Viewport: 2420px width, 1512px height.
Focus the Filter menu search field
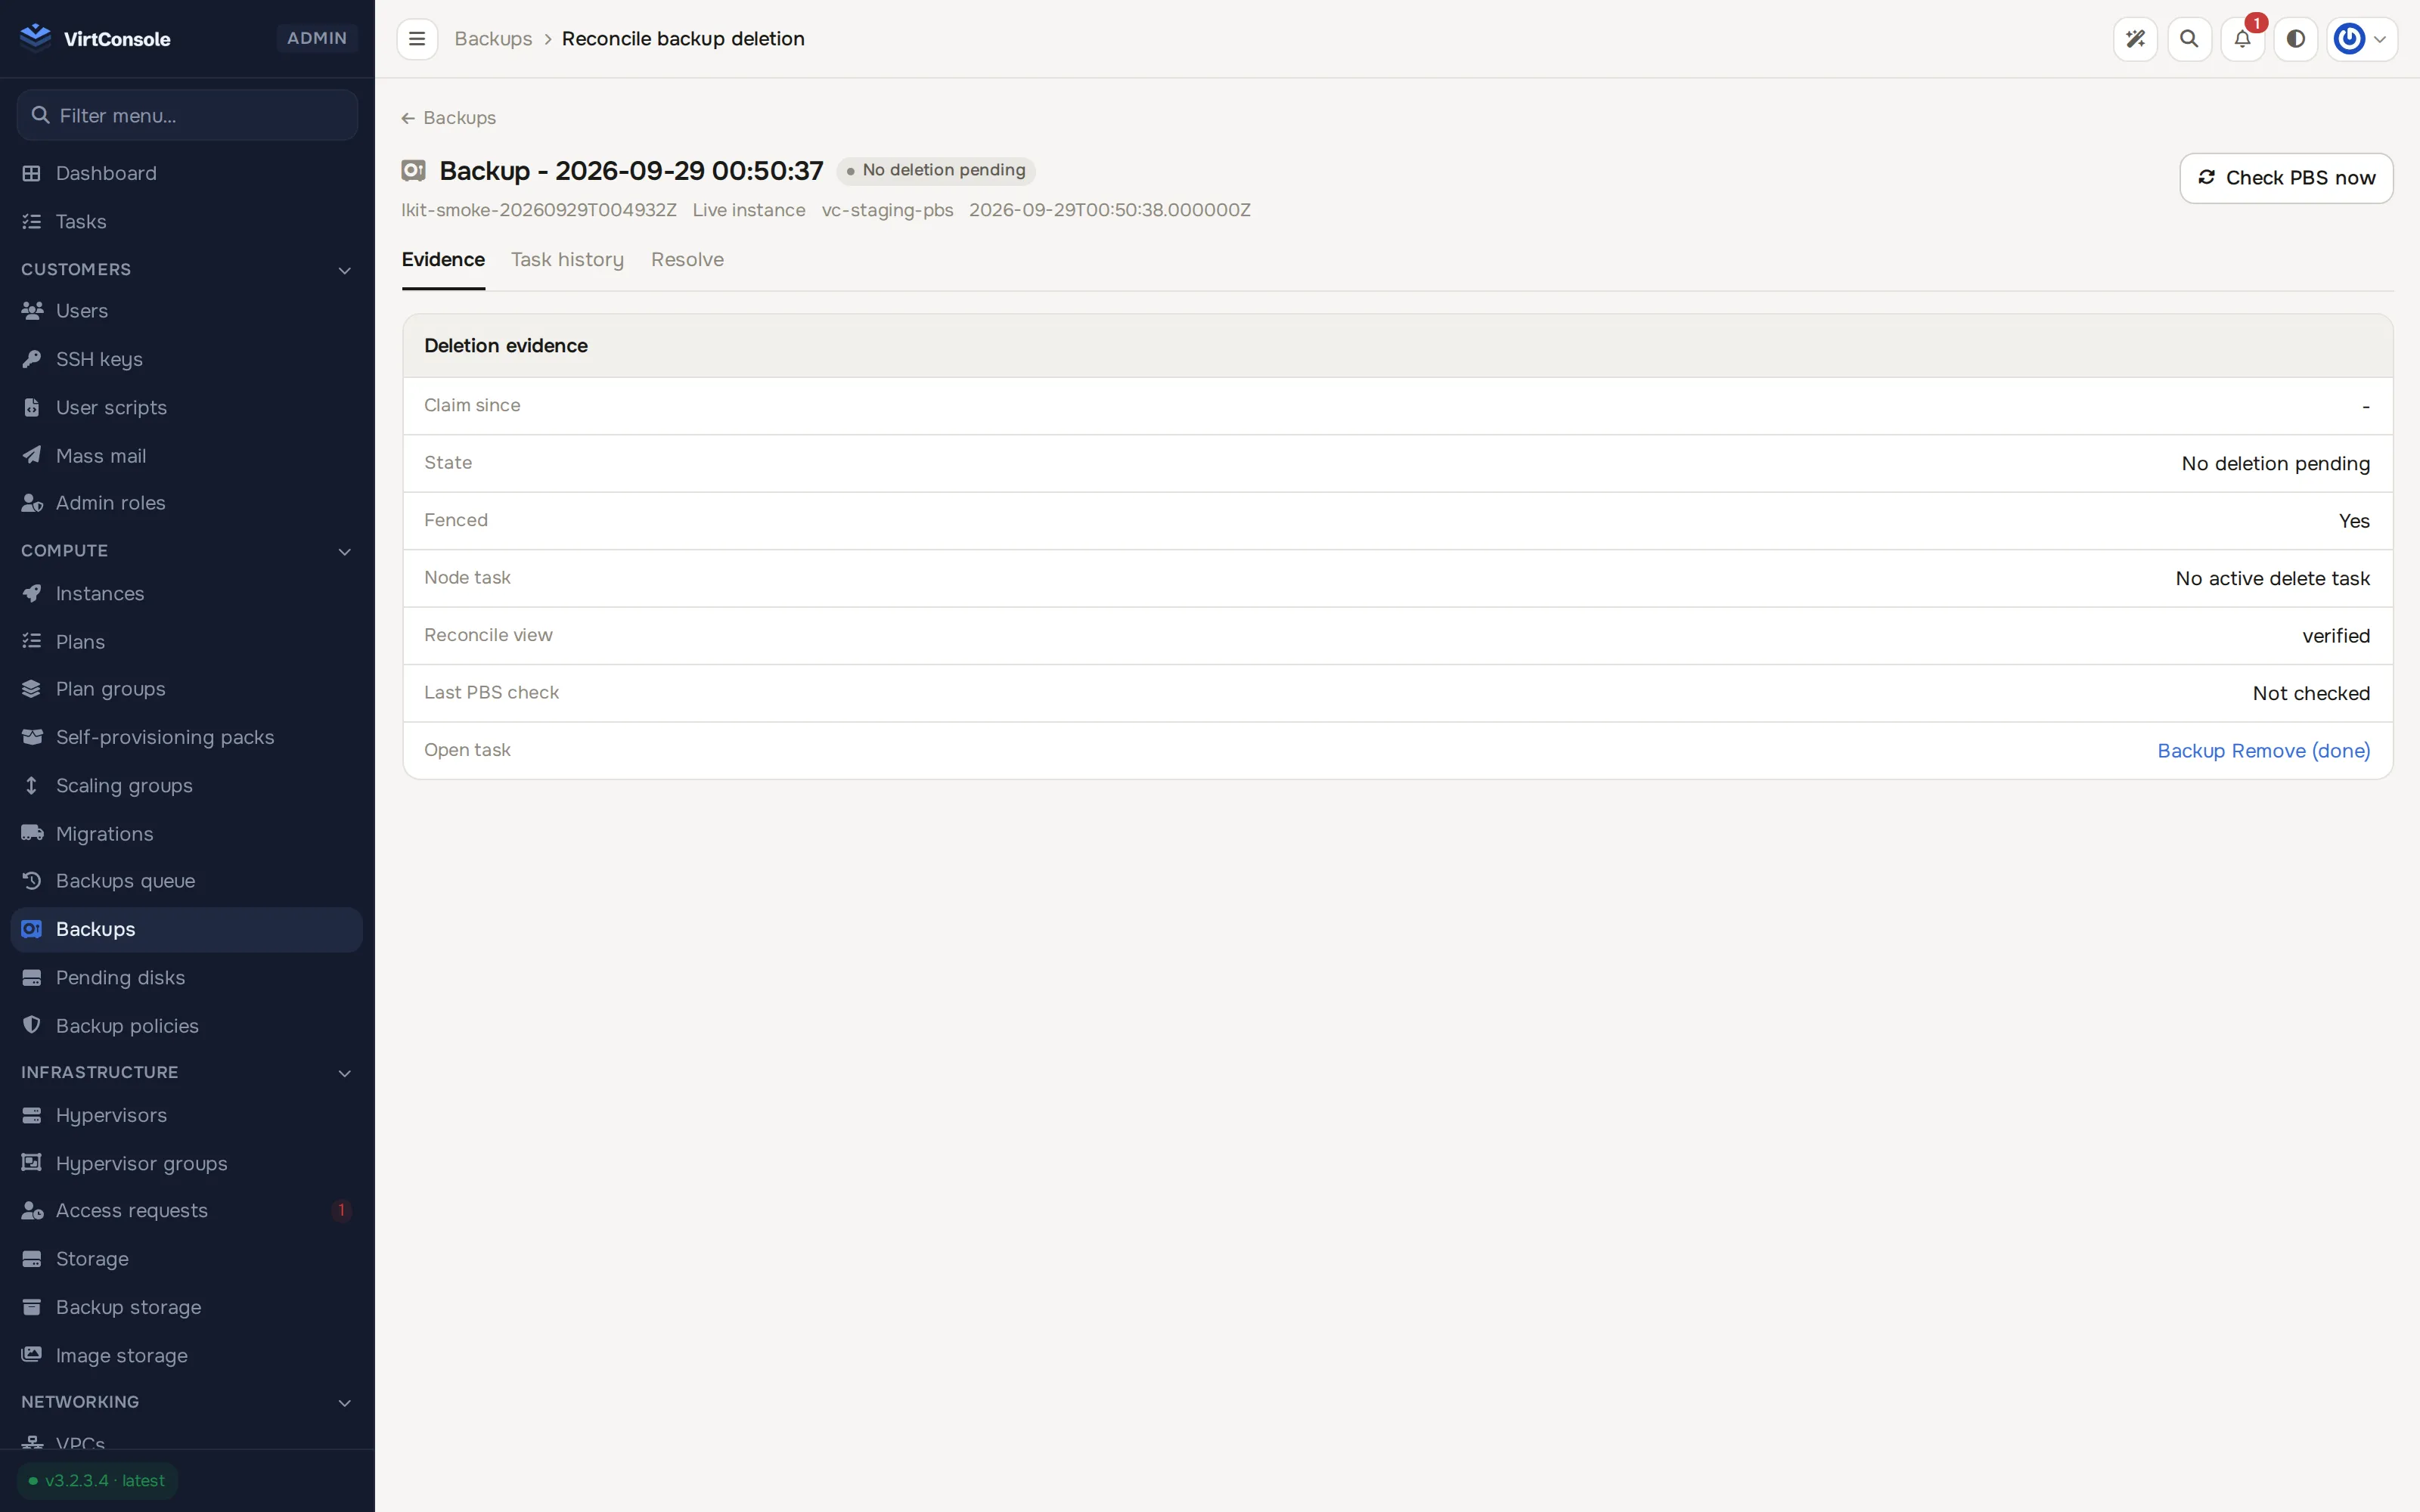tap(187, 115)
